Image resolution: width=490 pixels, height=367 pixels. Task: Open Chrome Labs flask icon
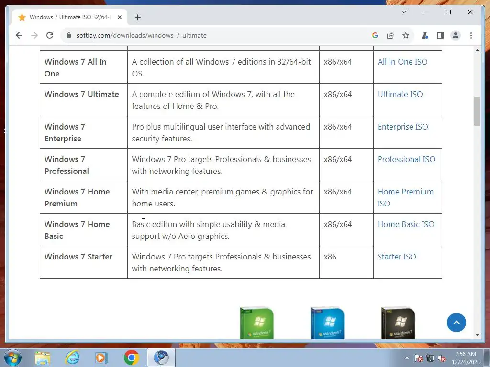tap(425, 35)
